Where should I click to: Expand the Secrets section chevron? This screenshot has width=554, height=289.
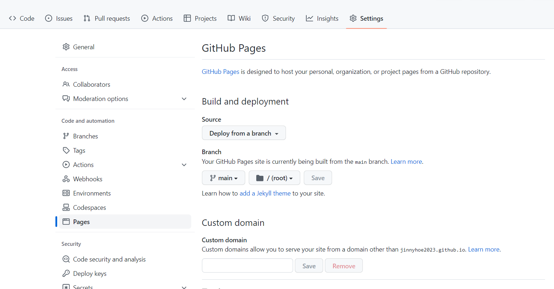tap(184, 287)
